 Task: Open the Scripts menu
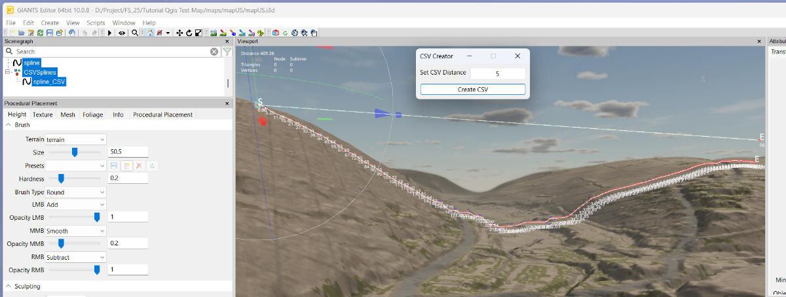[x=96, y=23]
